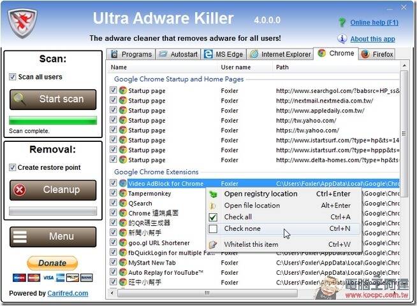Image resolution: width=417 pixels, height=306 pixels.
Task: Click icon next to Video AdBlock for Chrome
Action: (122, 183)
